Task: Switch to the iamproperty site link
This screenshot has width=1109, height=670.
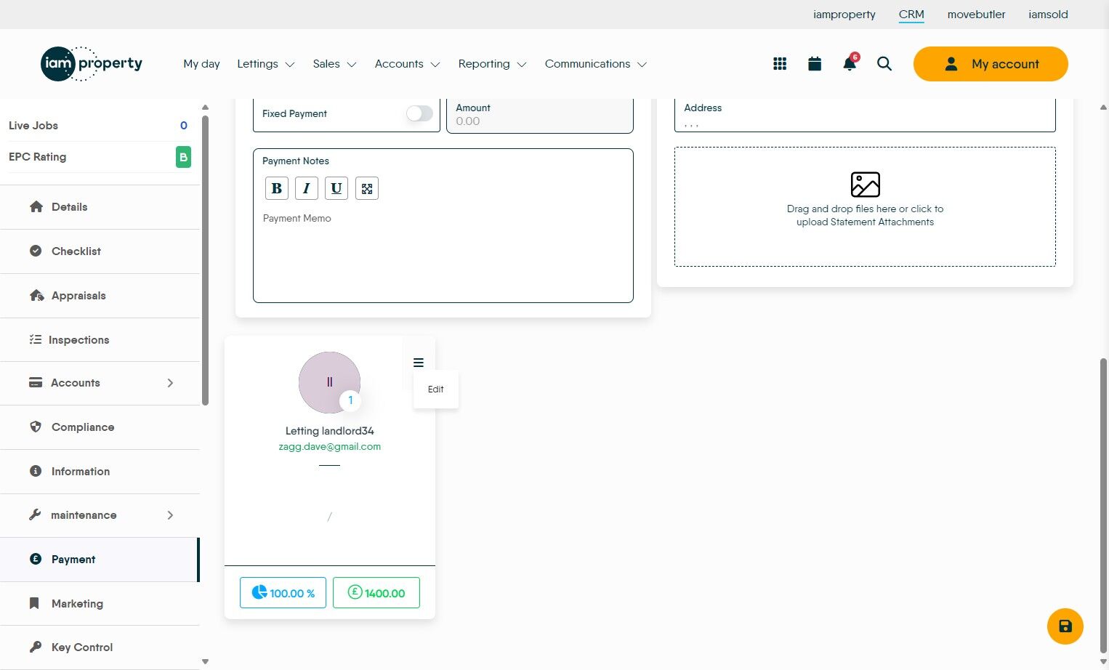Action: [844, 15]
